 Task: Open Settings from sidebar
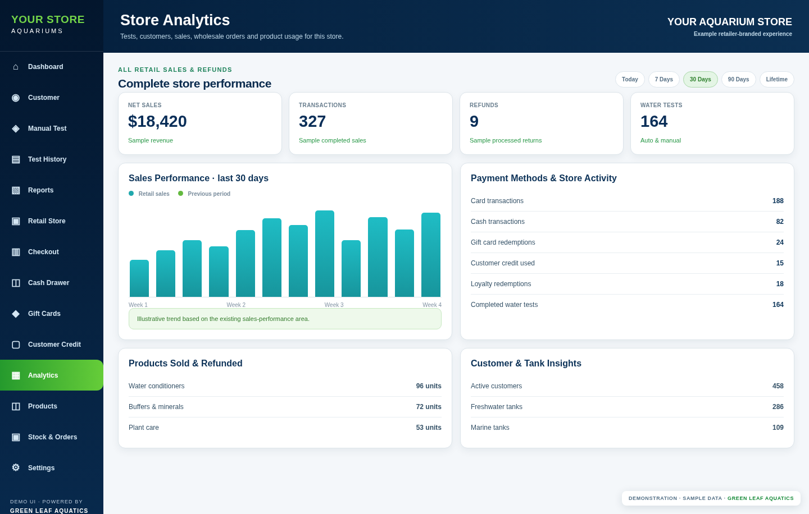tap(52, 468)
